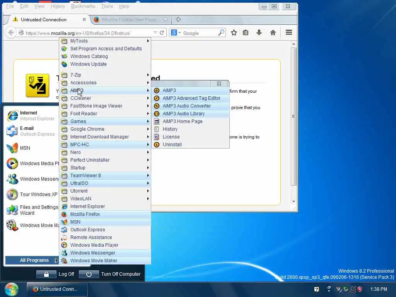
Task: Open the Firefox Tools menu
Action: click(x=107, y=6)
